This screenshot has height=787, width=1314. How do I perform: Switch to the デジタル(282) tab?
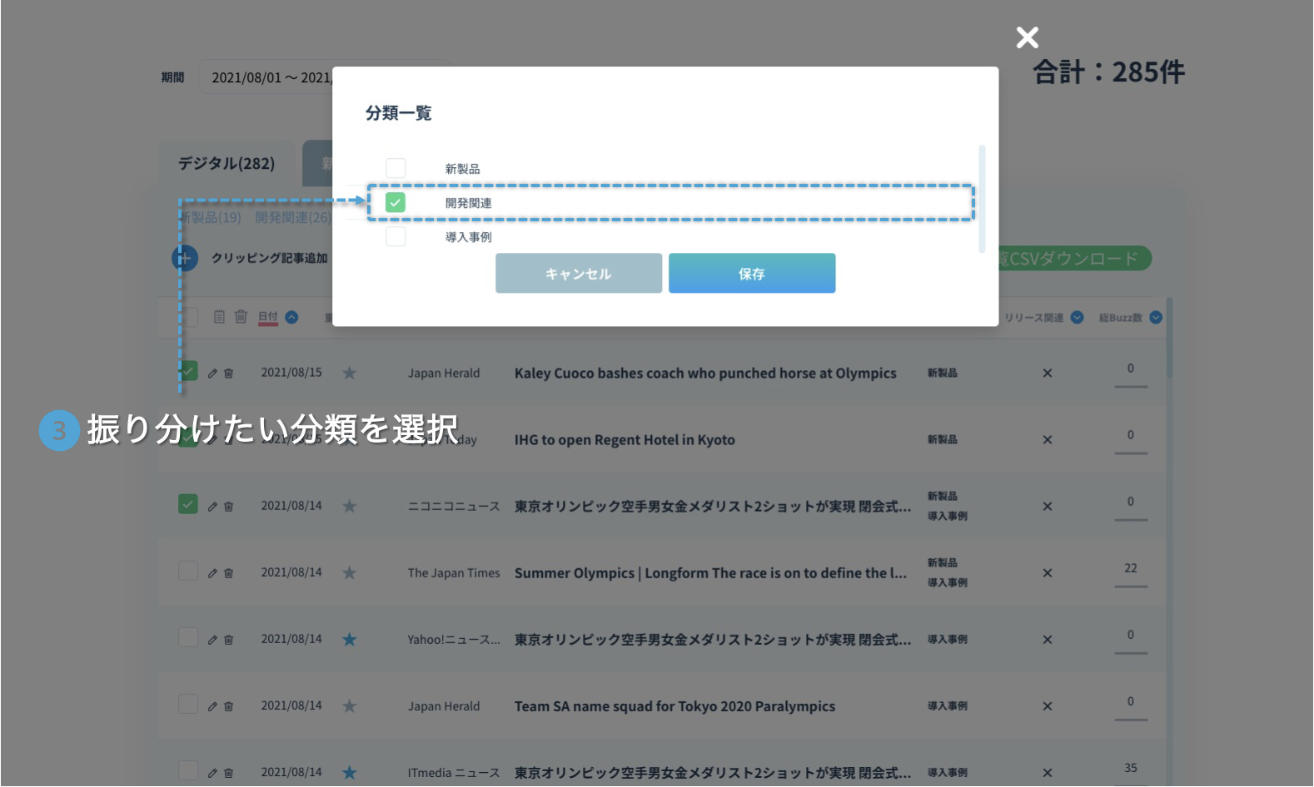click(226, 164)
